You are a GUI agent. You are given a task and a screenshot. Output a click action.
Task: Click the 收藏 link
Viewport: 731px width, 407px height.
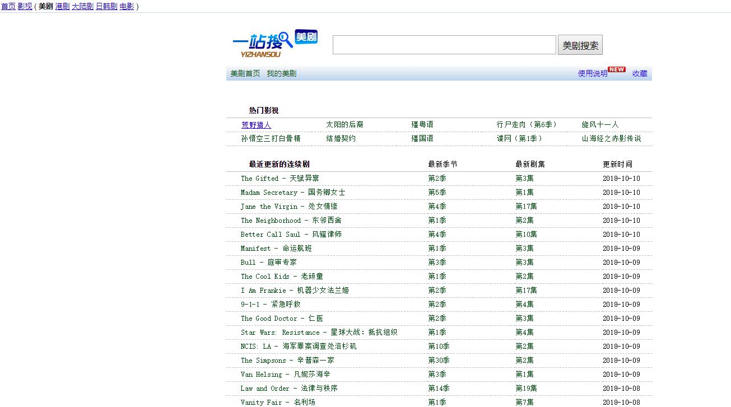click(640, 73)
